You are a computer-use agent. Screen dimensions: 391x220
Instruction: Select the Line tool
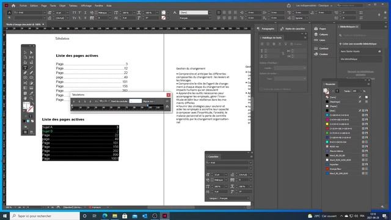coord(31,68)
